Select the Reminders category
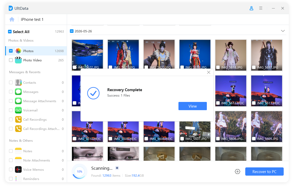The image size is (294, 190). (x=36, y=179)
